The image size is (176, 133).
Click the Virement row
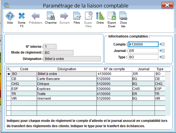pos(67,99)
